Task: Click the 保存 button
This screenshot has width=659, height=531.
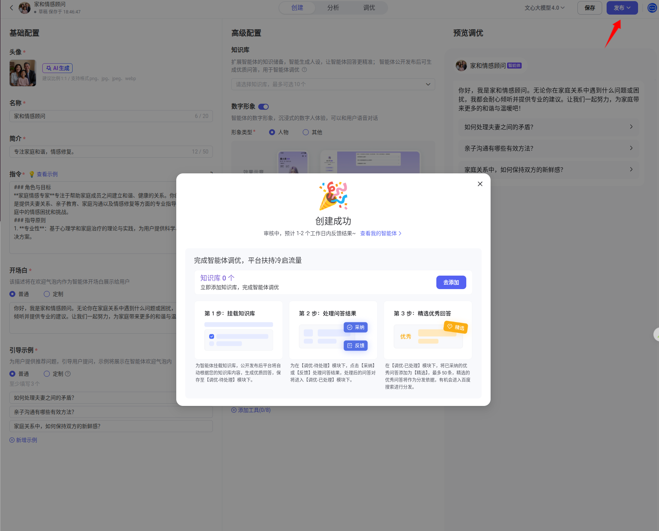Action: (x=590, y=8)
